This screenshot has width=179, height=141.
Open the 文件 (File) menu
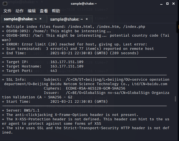(x=7, y=11)
